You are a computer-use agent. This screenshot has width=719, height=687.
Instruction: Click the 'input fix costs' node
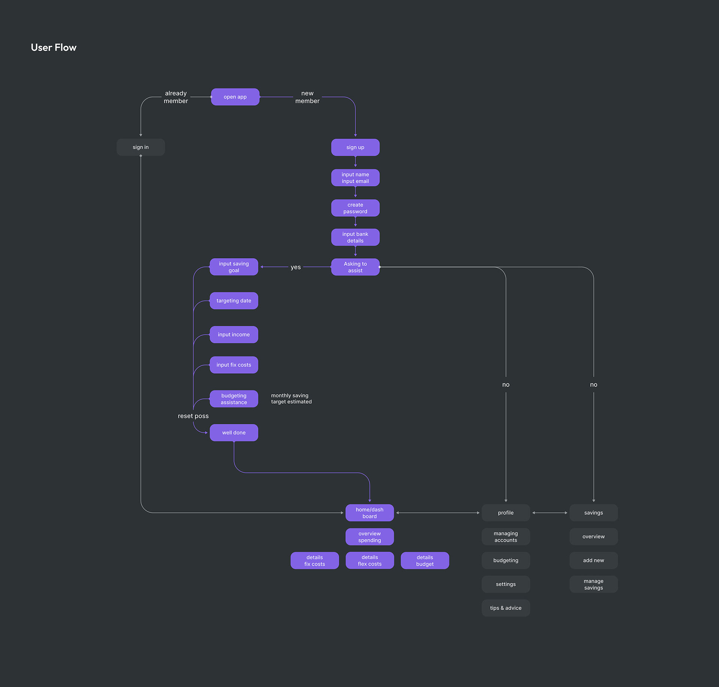pyautogui.click(x=234, y=365)
